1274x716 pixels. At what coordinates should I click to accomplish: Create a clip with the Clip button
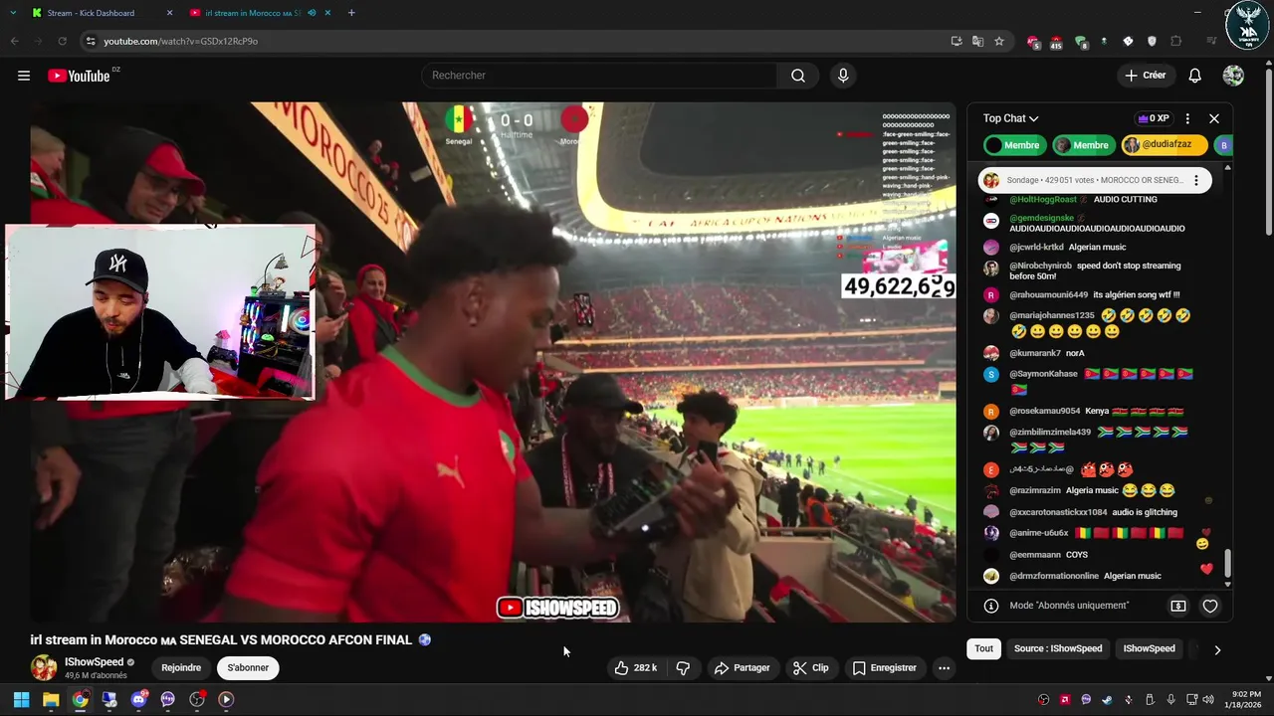[x=810, y=668]
